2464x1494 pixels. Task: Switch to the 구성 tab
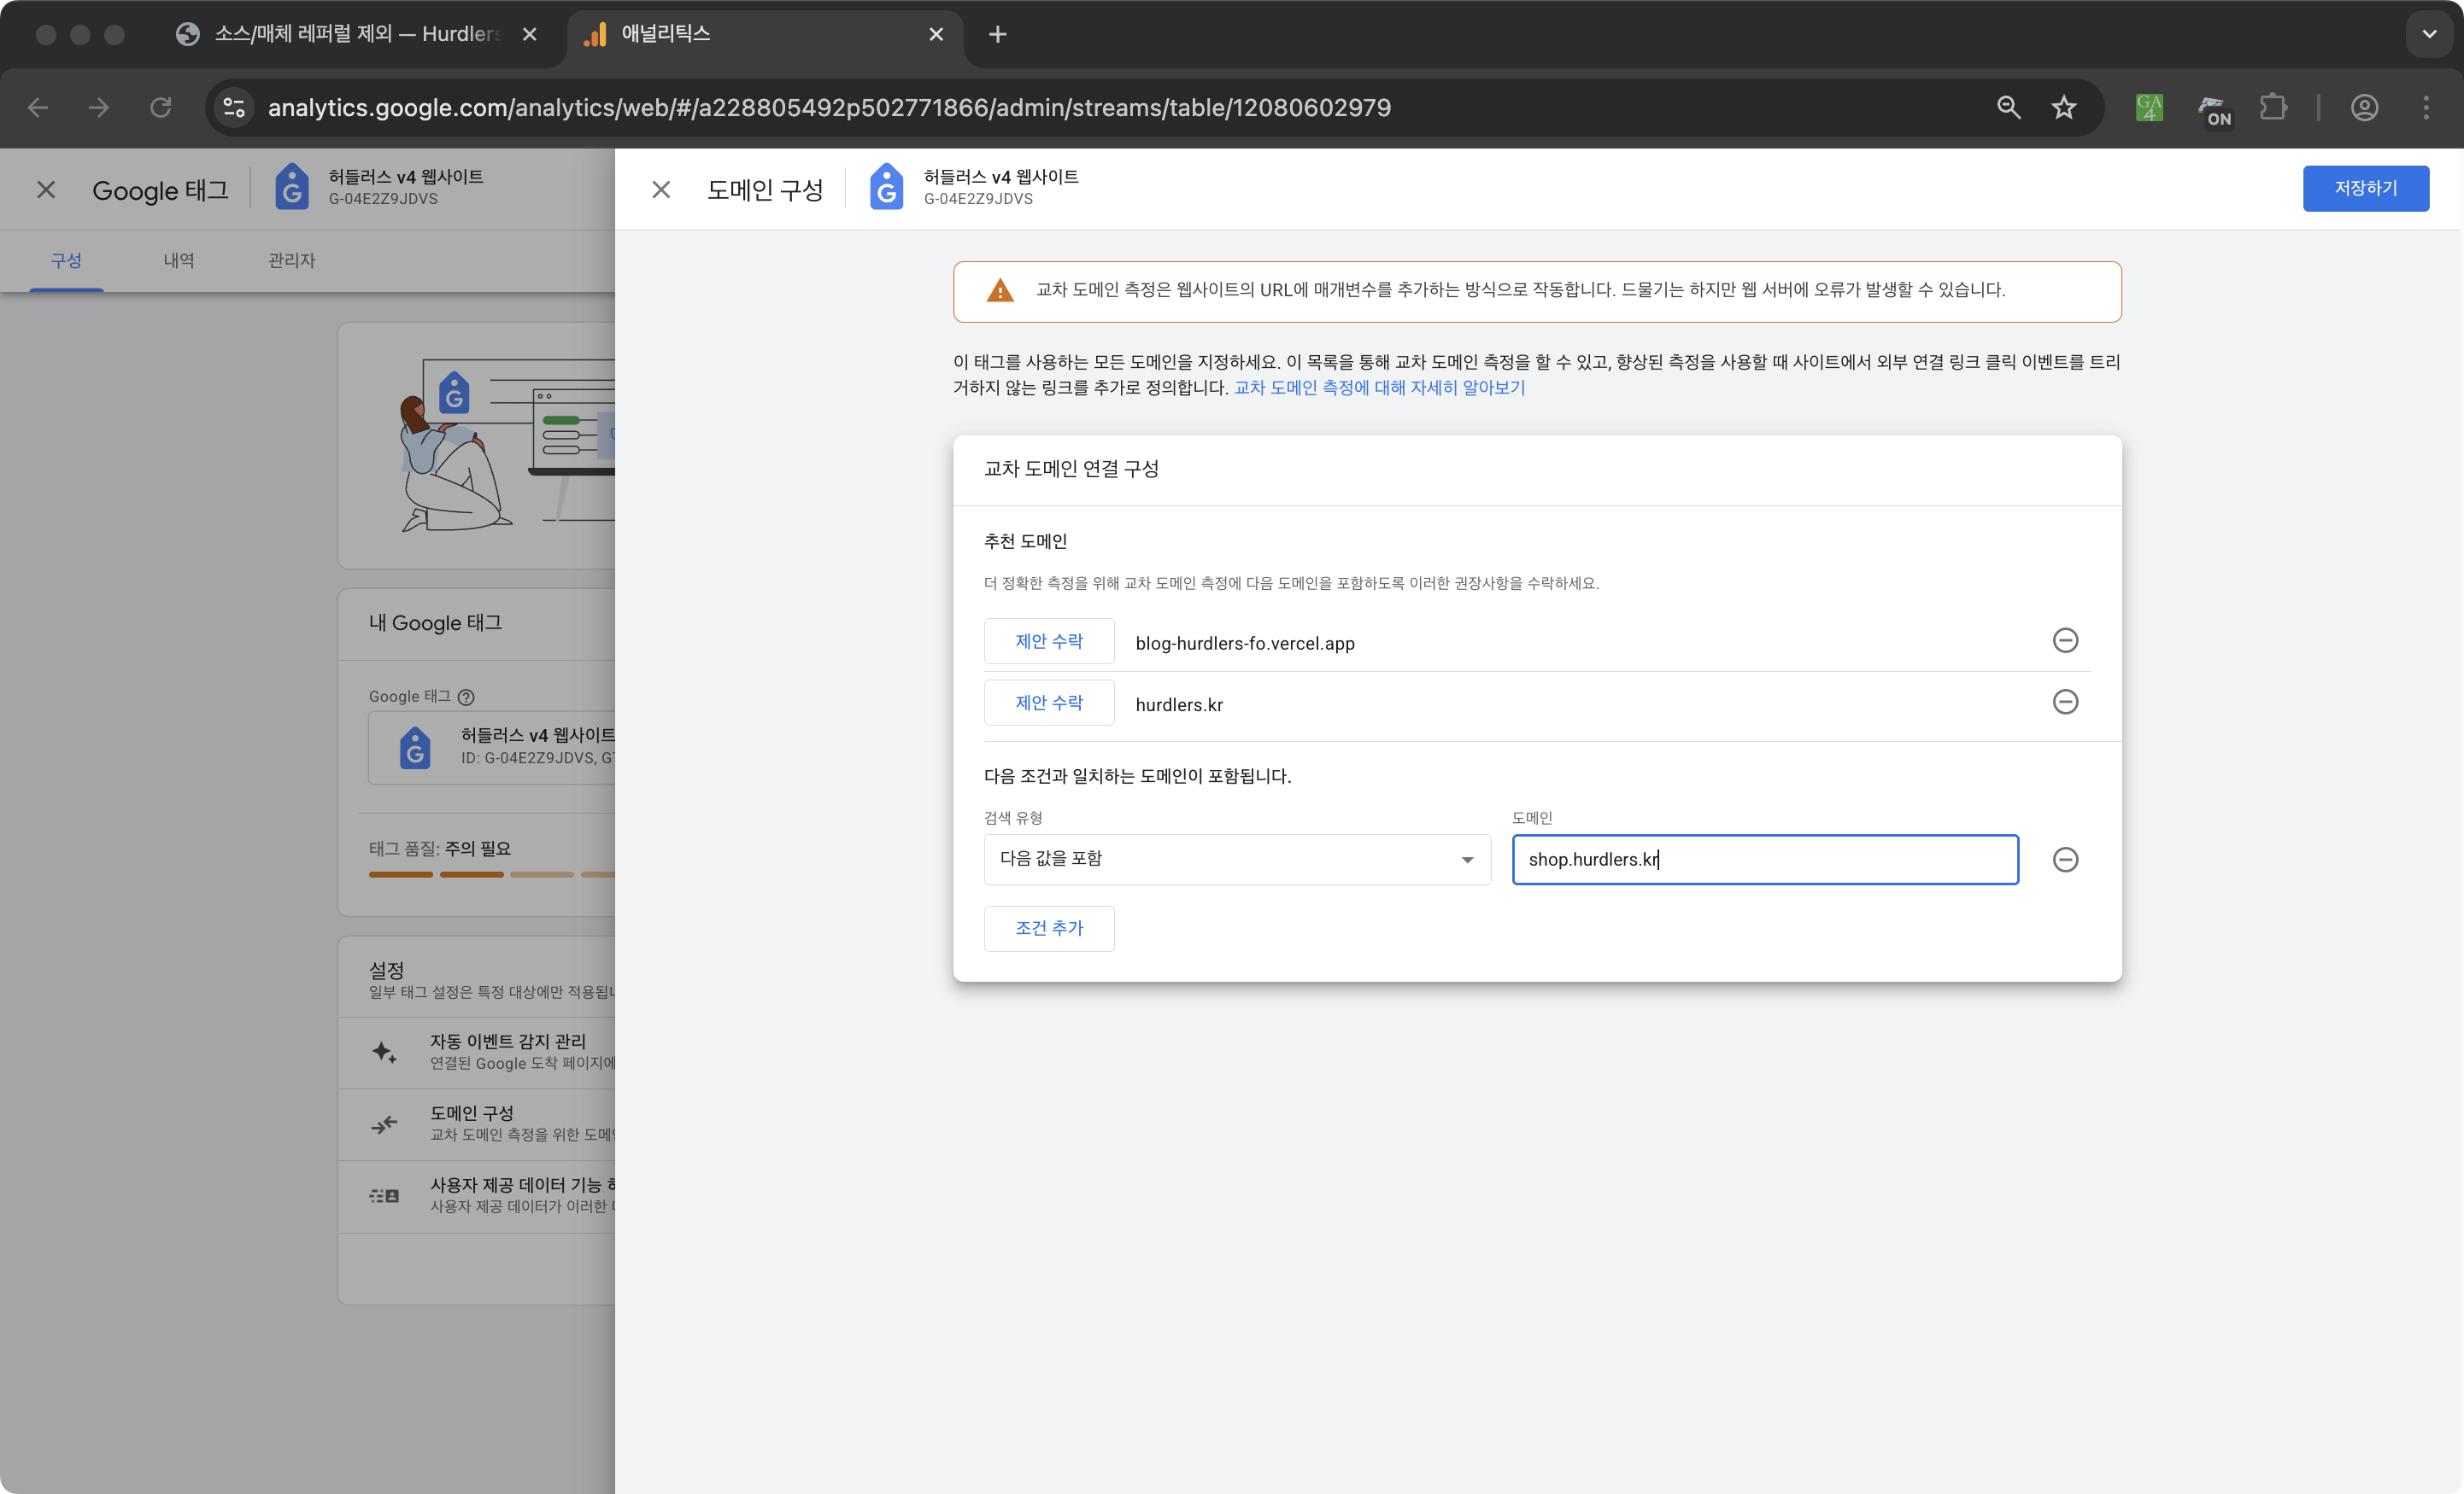pyautogui.click(x=66, y=261)
